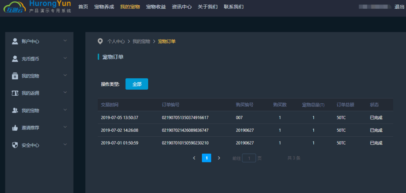The height and width of the screenshot is (193, 406).
Task: Expand the 安全中心 chevron
Action: (65, 144)
